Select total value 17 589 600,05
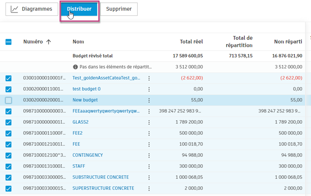Screen dimensions: 311x196 (188, 56)
